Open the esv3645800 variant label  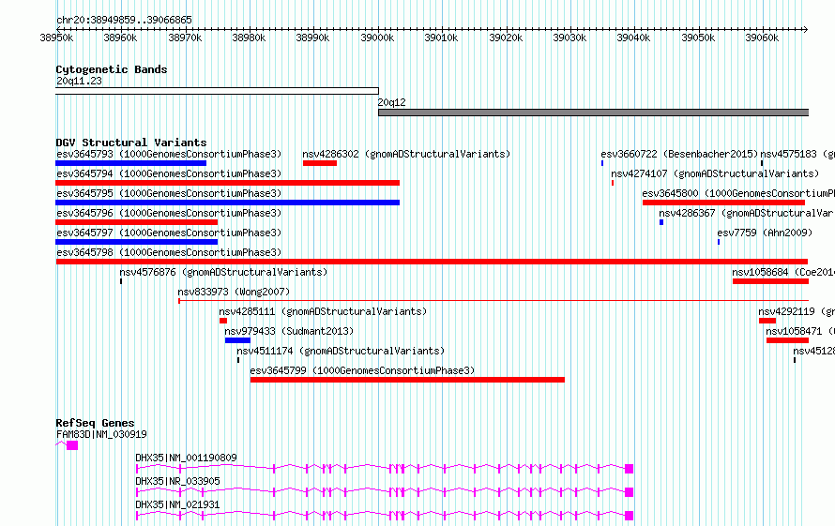point(738,193)
